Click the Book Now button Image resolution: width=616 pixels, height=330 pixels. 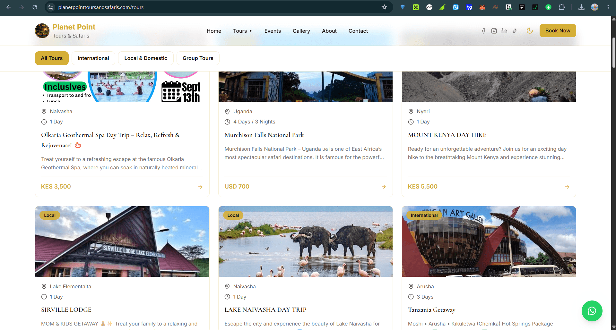(558, 31)
